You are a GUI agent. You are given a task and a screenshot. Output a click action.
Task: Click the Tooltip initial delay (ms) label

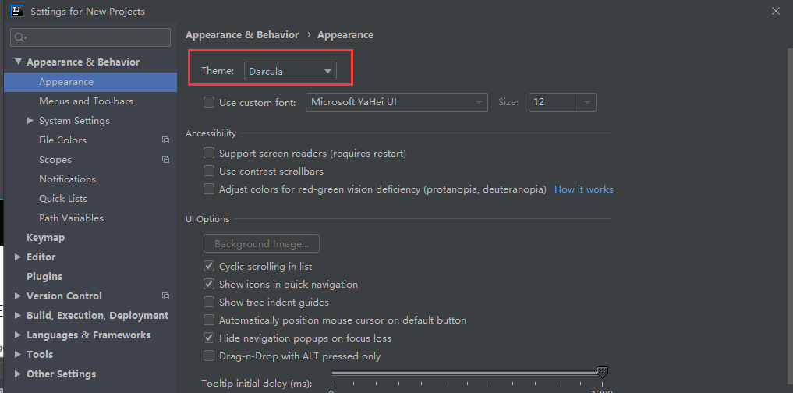(x=257, y=383)
